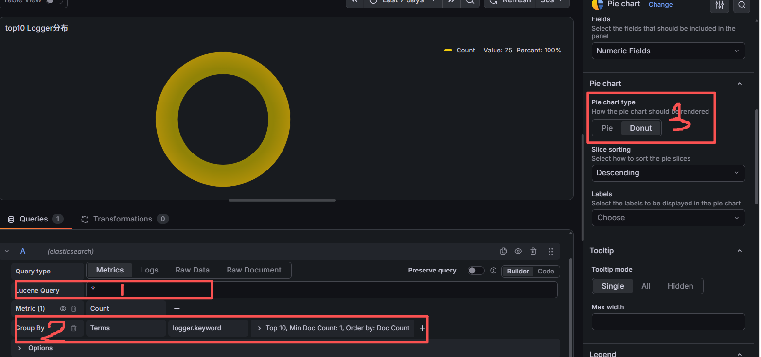Click the panel title top10 Logger分布

pyautogui.click(x=36, y=28)
